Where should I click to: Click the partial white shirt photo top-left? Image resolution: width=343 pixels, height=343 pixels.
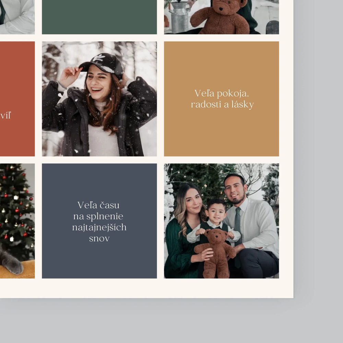point(17,17)
